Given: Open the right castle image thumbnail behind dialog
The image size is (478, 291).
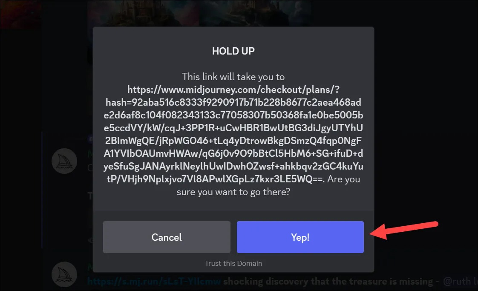Looking at the screenshot, I should pyautogui.click(x=256, y=13).
